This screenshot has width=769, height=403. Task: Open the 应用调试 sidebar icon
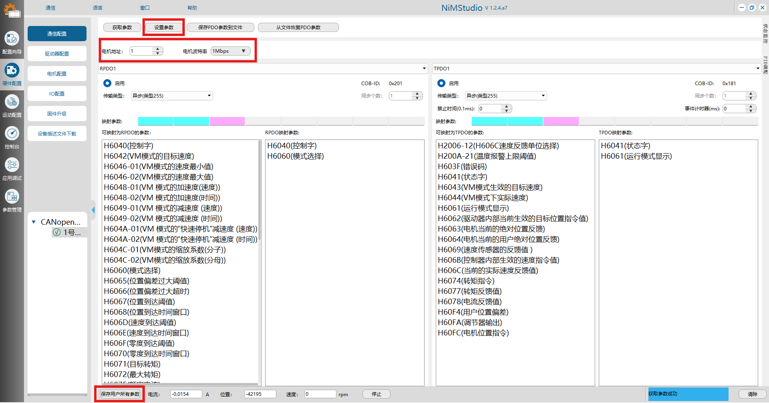[x=12, y=165]
